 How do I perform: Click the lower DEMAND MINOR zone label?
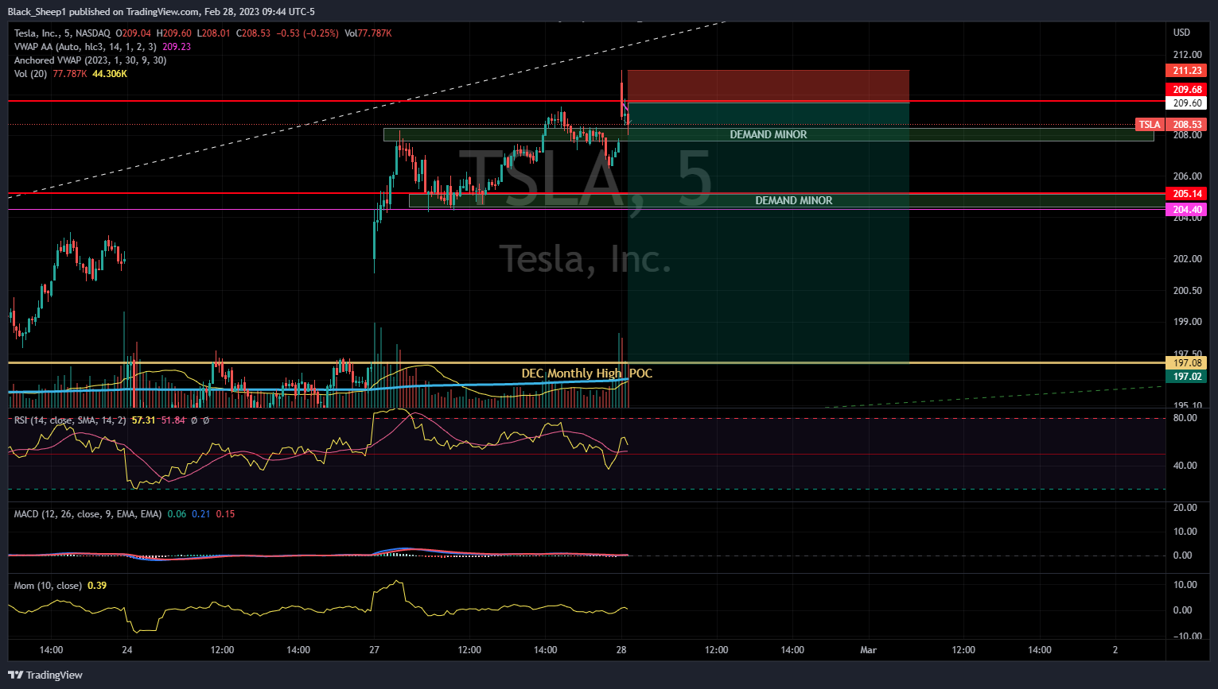(794, 201)
